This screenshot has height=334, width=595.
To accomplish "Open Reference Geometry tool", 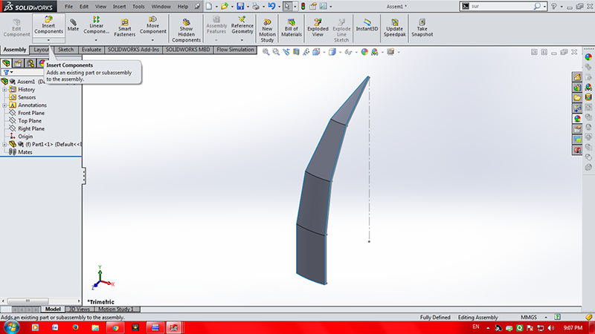I will [242, 25].
